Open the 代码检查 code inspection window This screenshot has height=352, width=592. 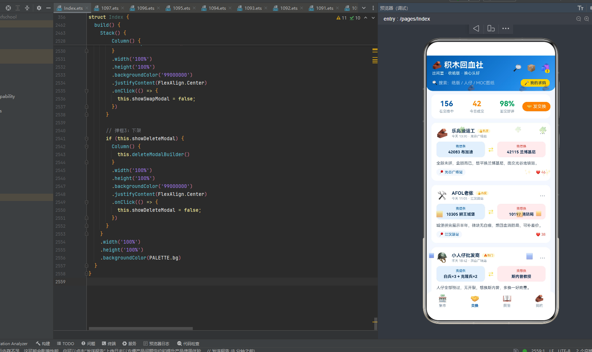(x=188, y=344)
